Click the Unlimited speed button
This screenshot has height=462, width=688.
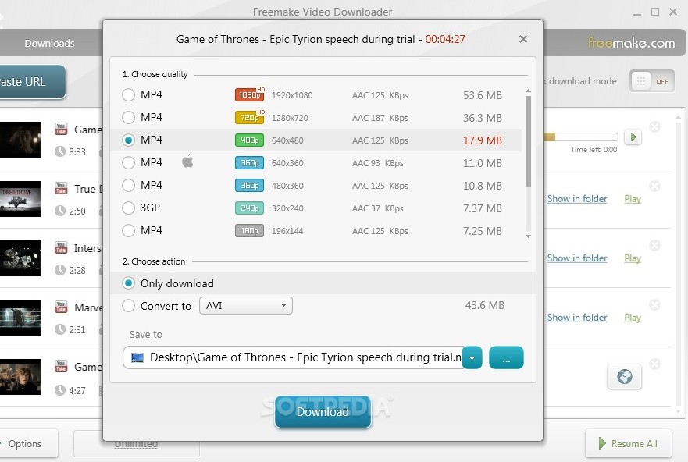[136, 443]
